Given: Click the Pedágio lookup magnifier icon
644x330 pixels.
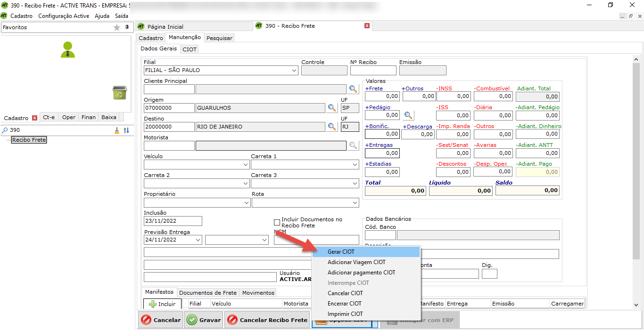Looking at the screenshot, I should tap(408, 115).
